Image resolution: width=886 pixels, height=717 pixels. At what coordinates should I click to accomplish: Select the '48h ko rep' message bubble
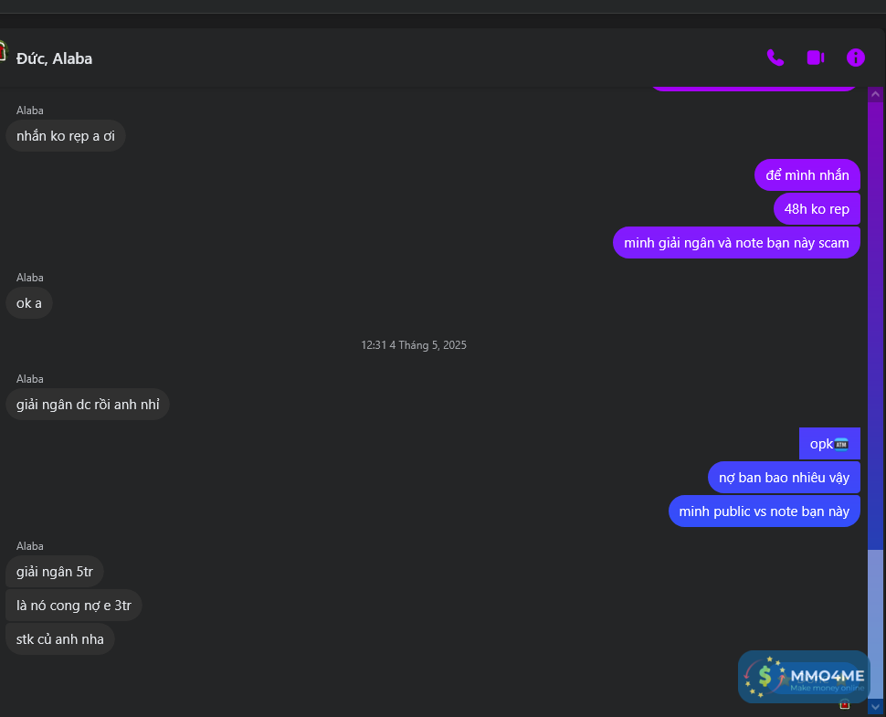pos(817,209)
